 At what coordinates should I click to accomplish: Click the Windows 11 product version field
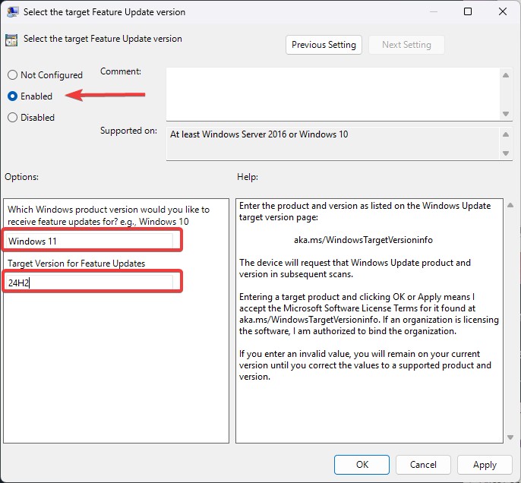(90, 241)
